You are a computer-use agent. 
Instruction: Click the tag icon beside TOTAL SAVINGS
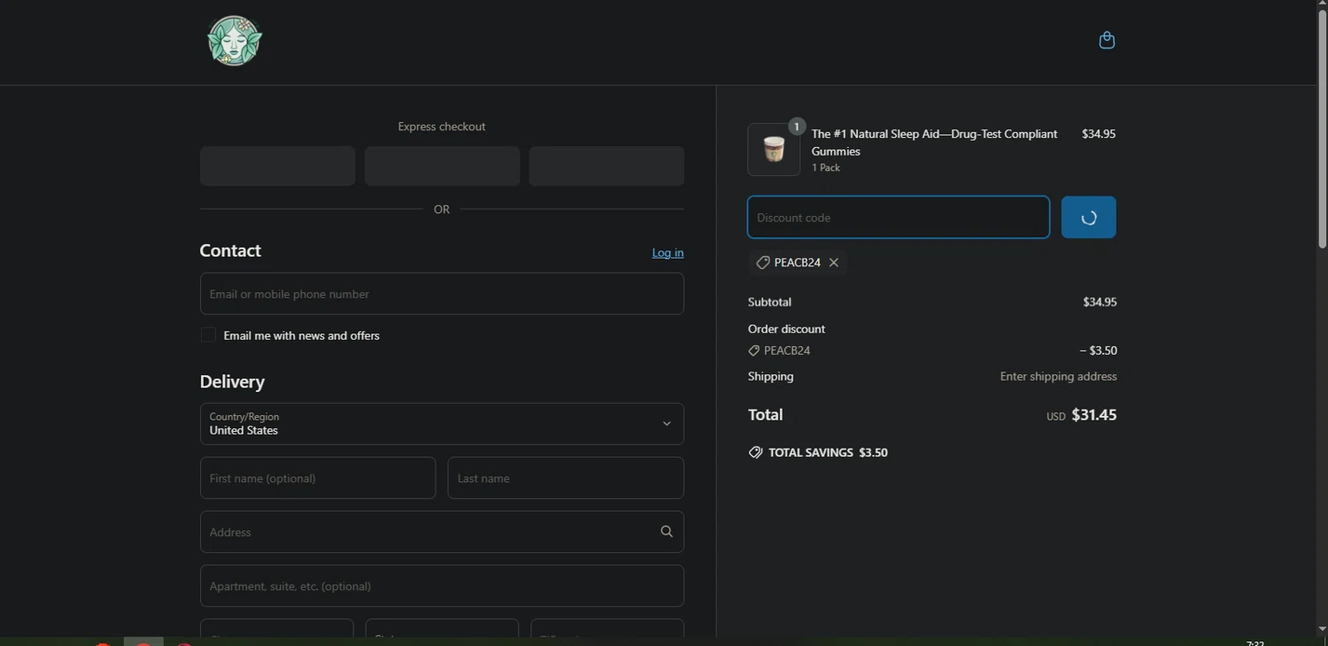coord(755,452)
